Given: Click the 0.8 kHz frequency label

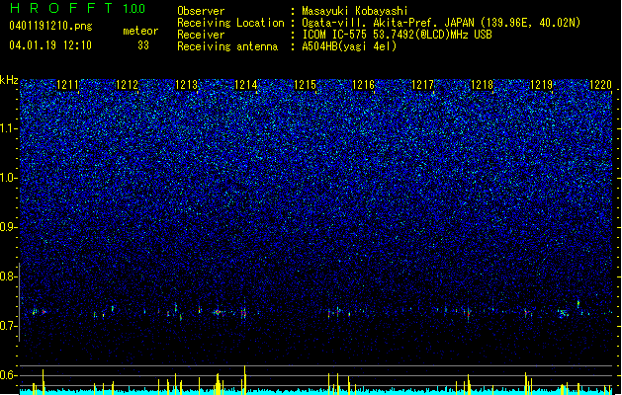Looking at the screenshot, I should (8, 276).
